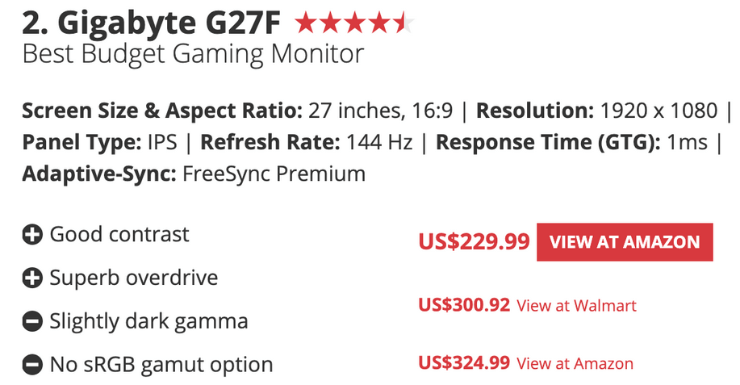Click the Gigabyte G27F heading
Viewport: 740px width, 385px height.
[152, 23]
